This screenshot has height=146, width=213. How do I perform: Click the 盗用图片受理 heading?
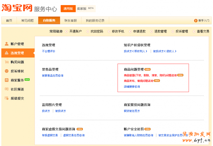point(52,105)
